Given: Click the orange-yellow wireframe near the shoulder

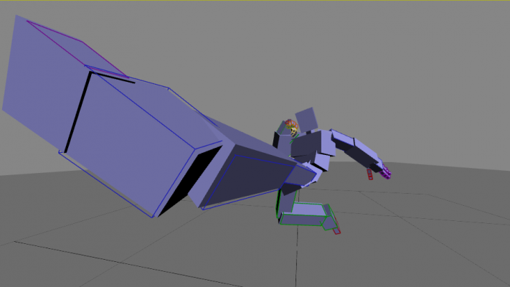Looking at the screenshot, I should (x=292, y=127).
